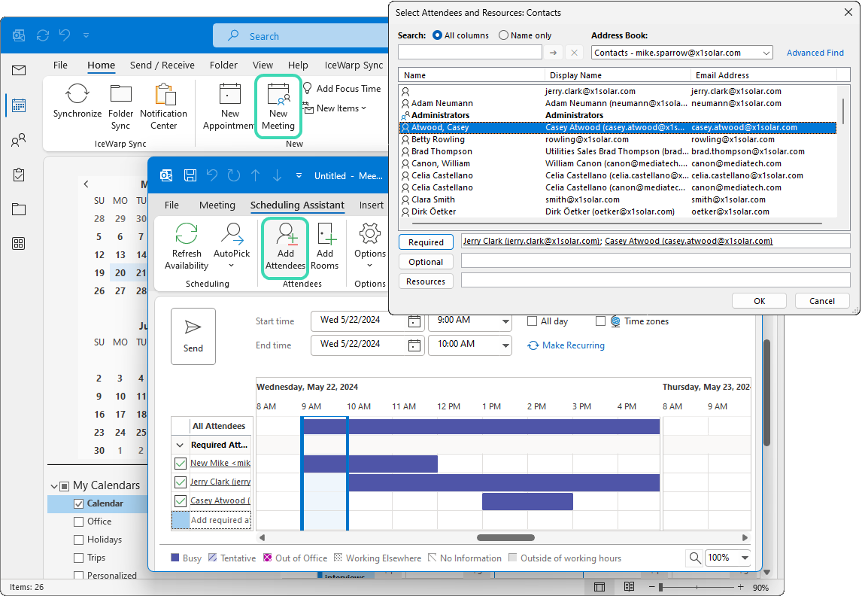This screenshot has height=596, width=862.
Task: Open the Advanced Find link
Action: point(815,53)
